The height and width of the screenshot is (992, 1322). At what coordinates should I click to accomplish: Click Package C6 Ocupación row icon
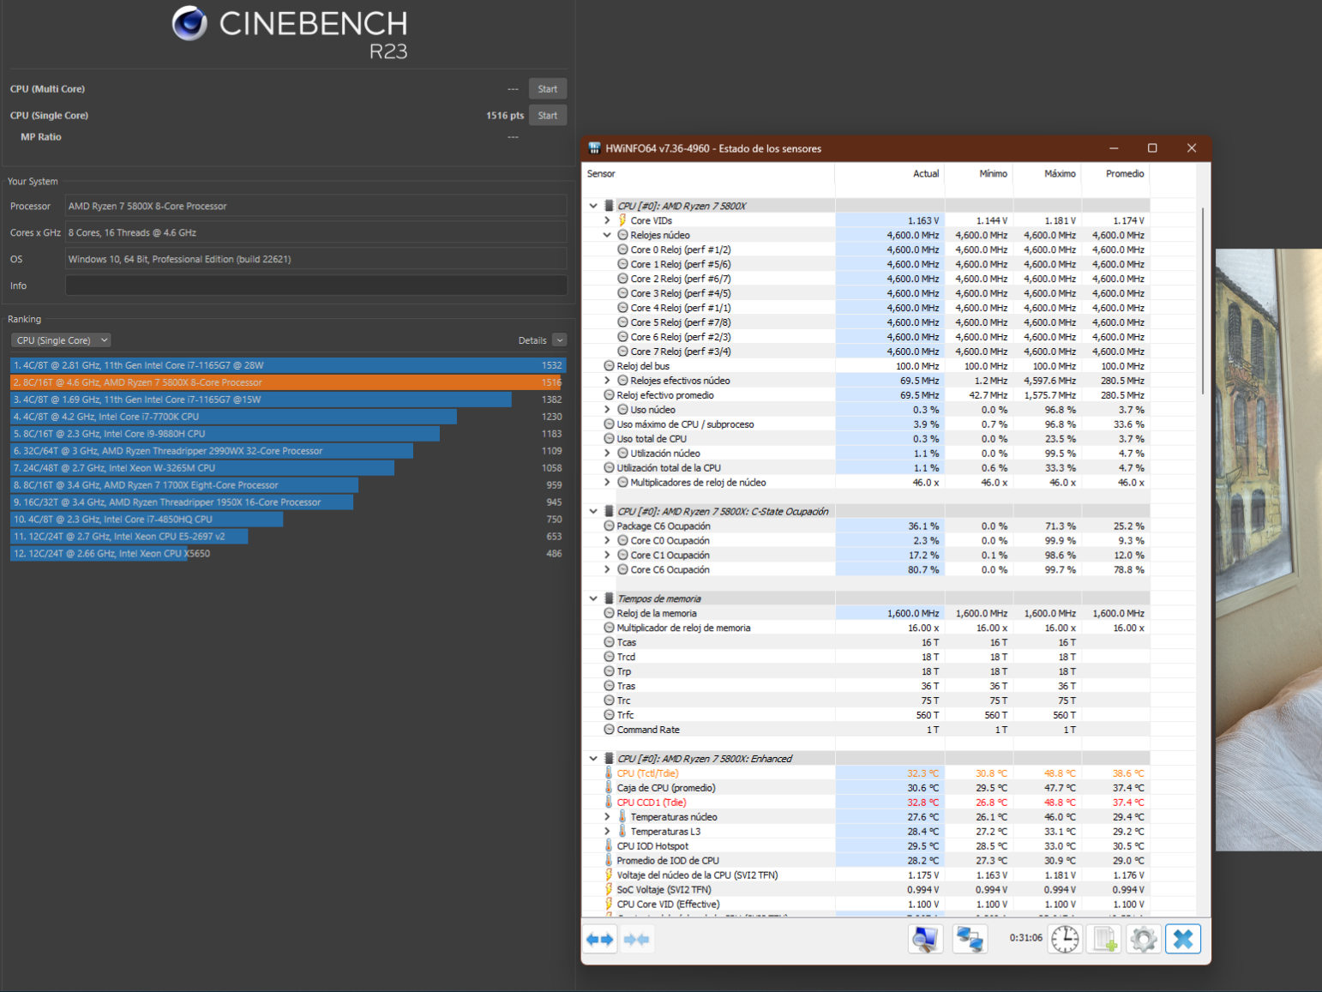pos(609,526)
